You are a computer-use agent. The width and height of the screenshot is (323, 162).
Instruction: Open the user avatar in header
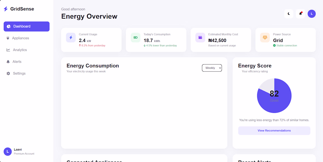312,14
